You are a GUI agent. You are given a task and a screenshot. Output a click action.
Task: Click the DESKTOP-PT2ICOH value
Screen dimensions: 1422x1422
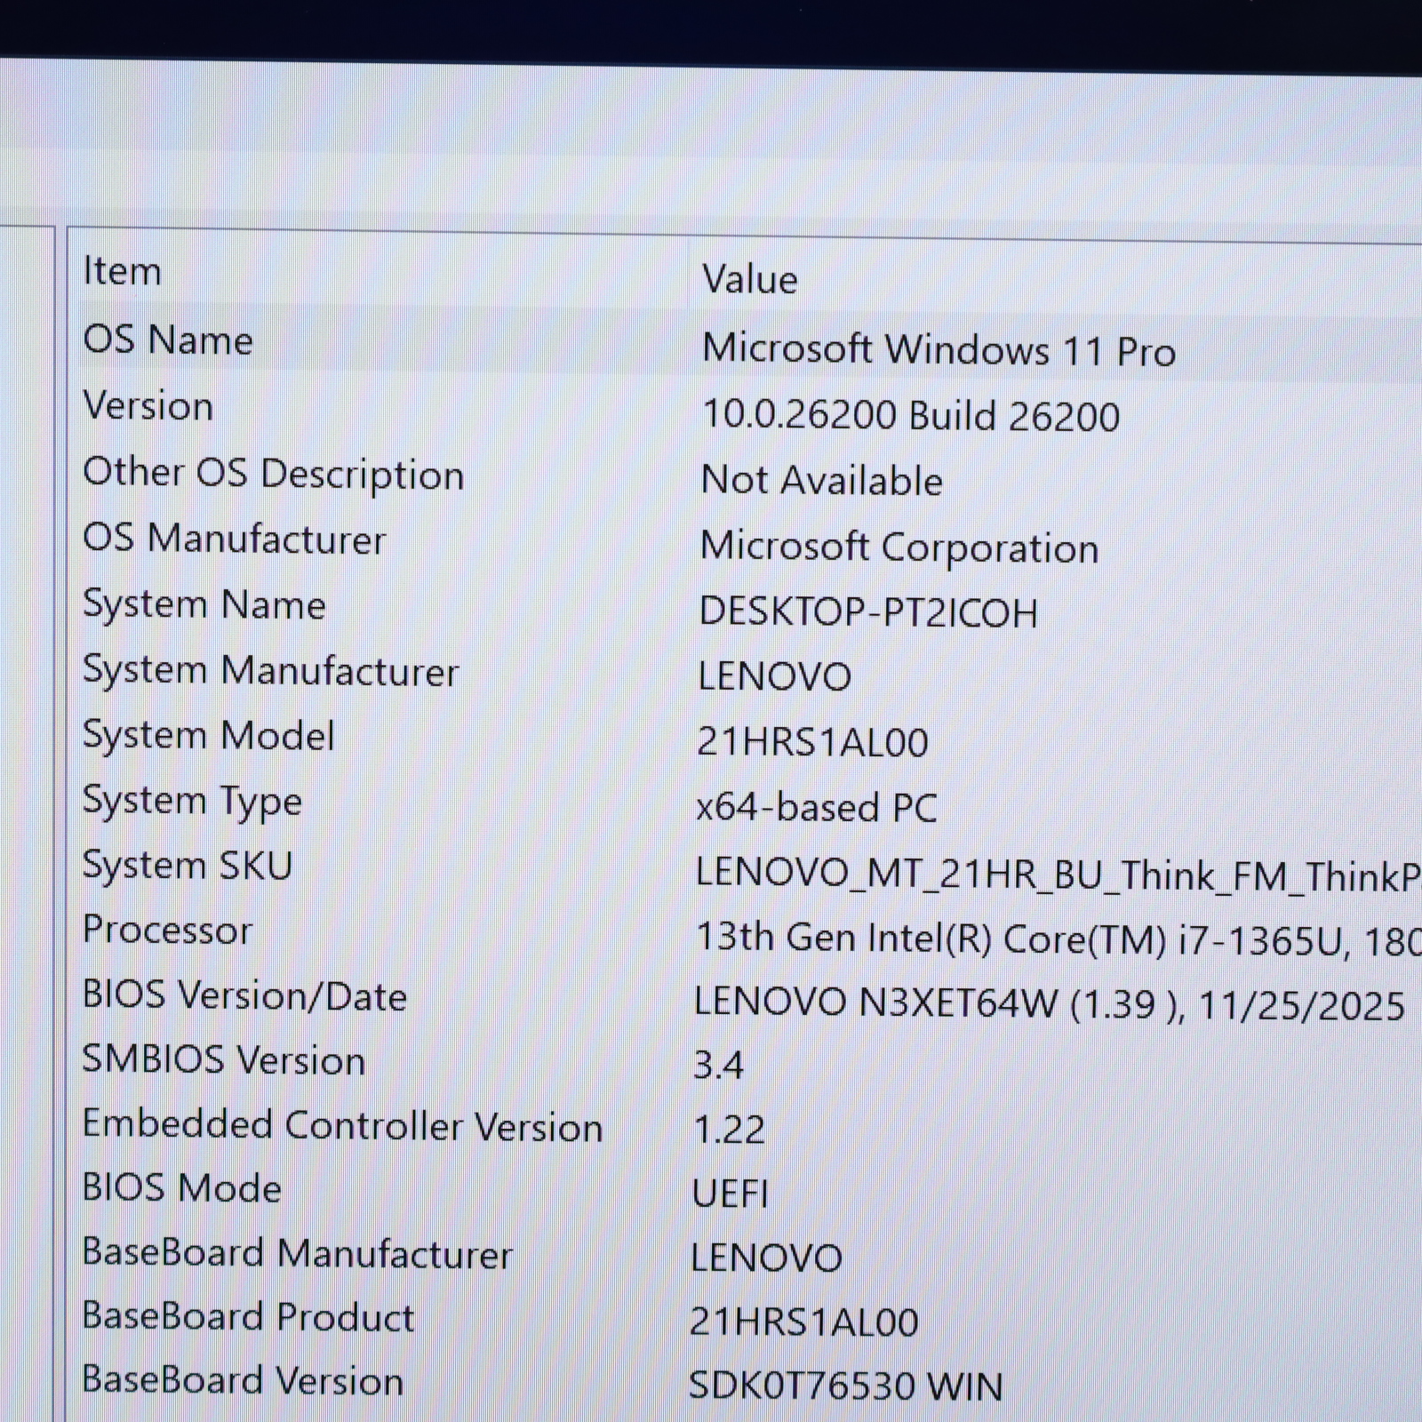pos(868,612)
